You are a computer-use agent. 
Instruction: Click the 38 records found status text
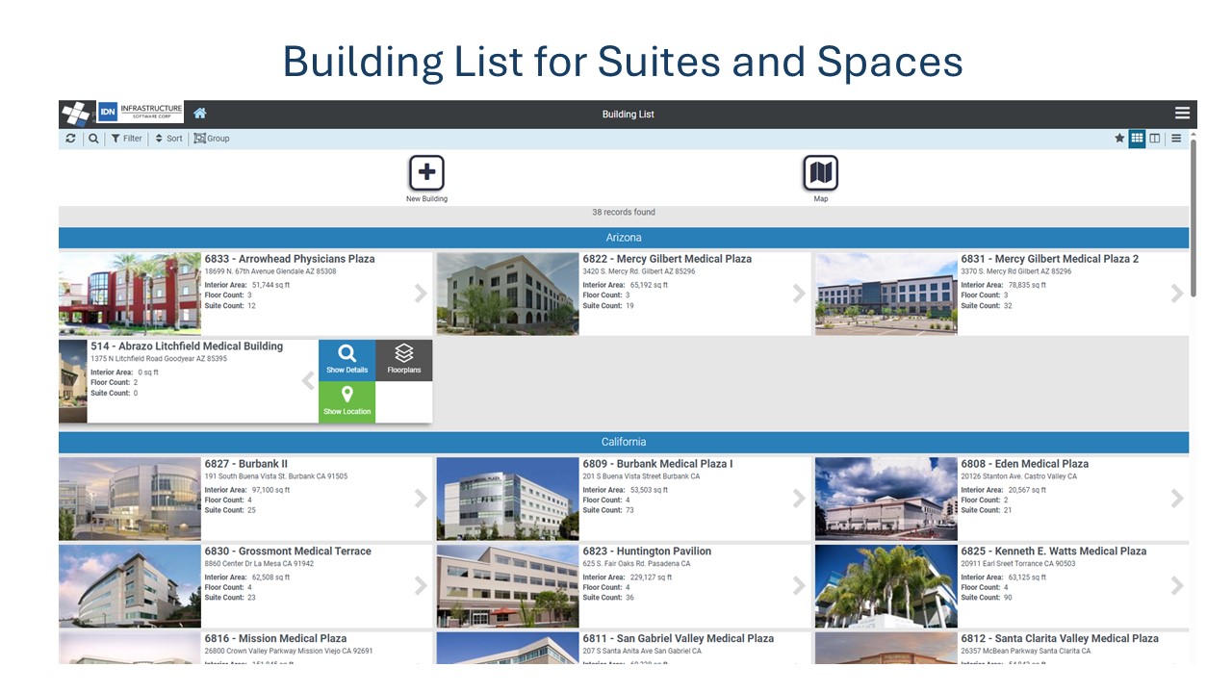click(624, 213)
